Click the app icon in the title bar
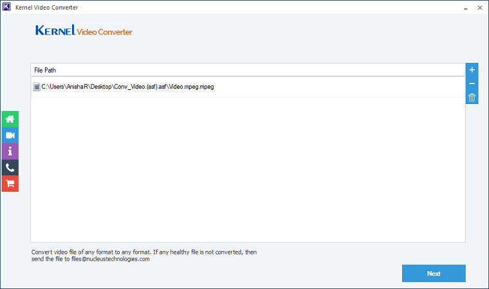 [6, 7]
